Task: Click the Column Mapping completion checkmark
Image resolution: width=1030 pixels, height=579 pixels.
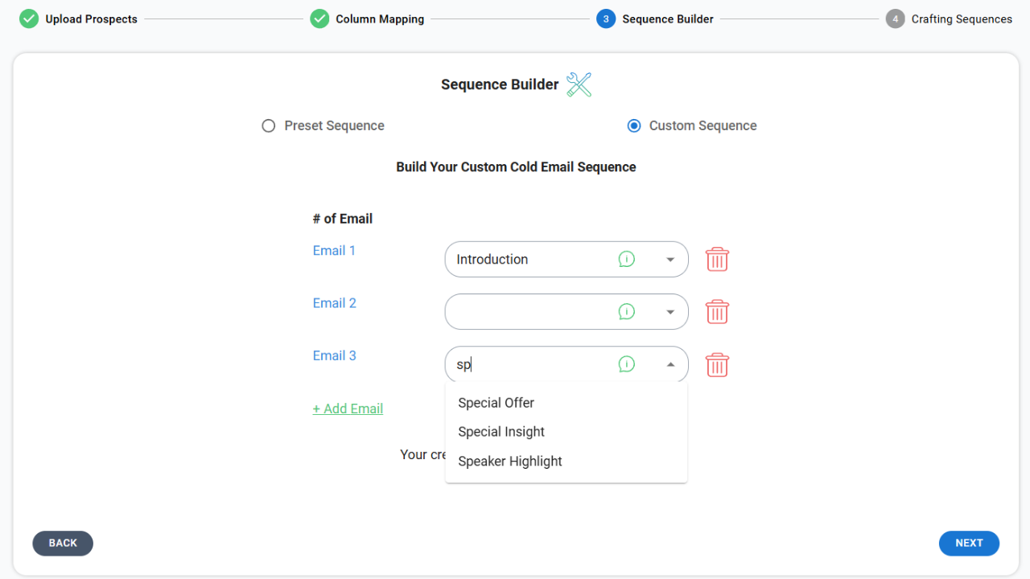Action: (x=319, y=18)
